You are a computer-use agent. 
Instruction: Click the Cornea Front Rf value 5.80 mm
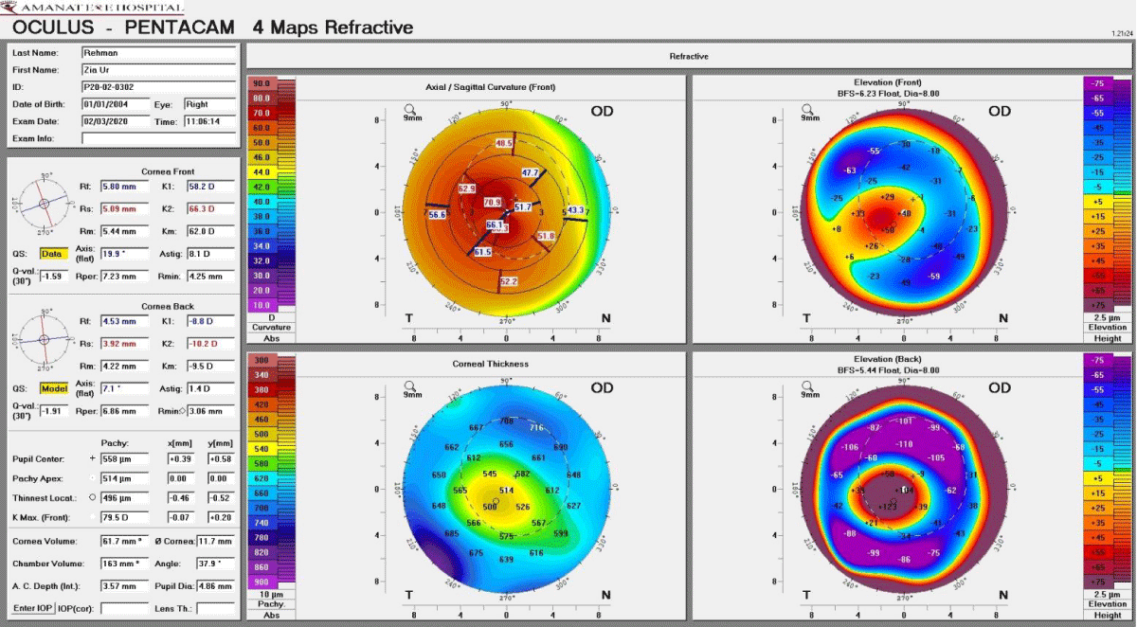[x=124, y=187]
